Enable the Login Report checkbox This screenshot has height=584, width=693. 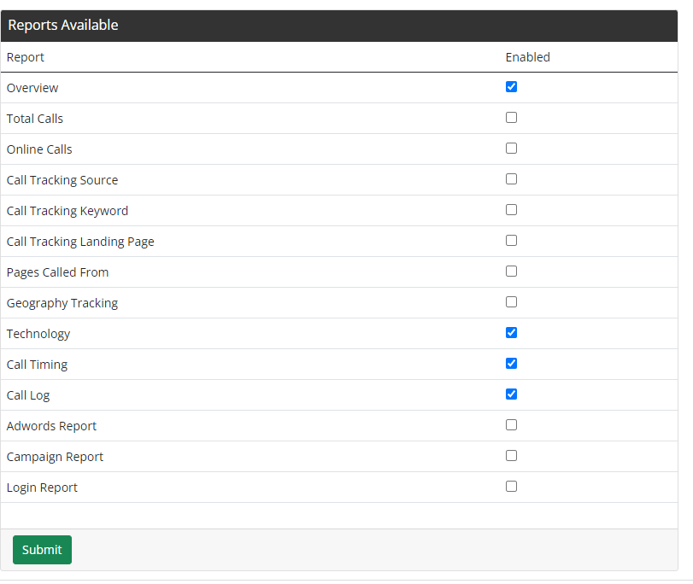coord(511,487)
